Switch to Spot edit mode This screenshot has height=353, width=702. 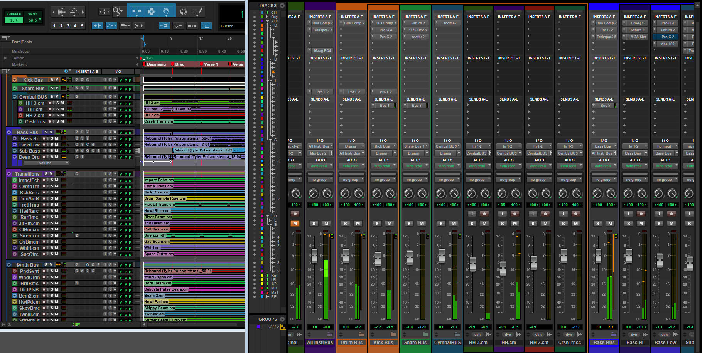pyautogui.click(x=33, y=14)
